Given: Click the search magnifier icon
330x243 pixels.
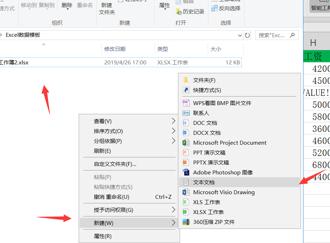Looking at the screenshot, I should [x=292, y=35].
